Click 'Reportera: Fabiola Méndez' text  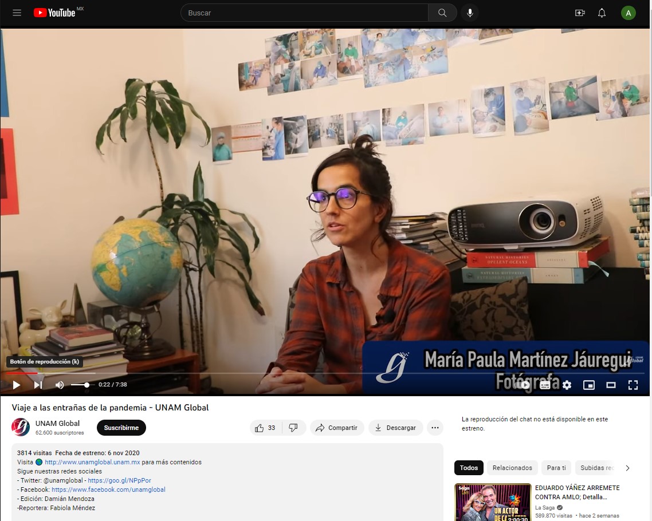coord(56,508)
